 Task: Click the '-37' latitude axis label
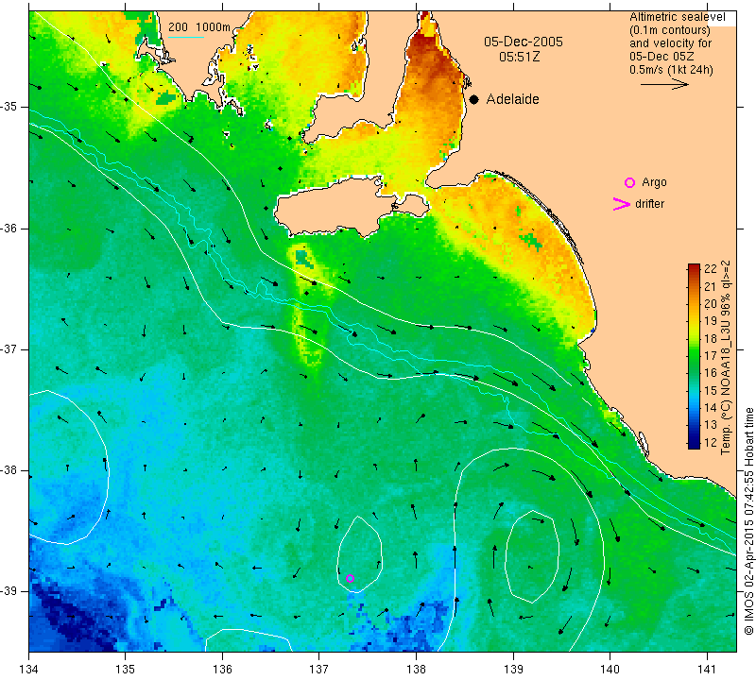(10, 348)
